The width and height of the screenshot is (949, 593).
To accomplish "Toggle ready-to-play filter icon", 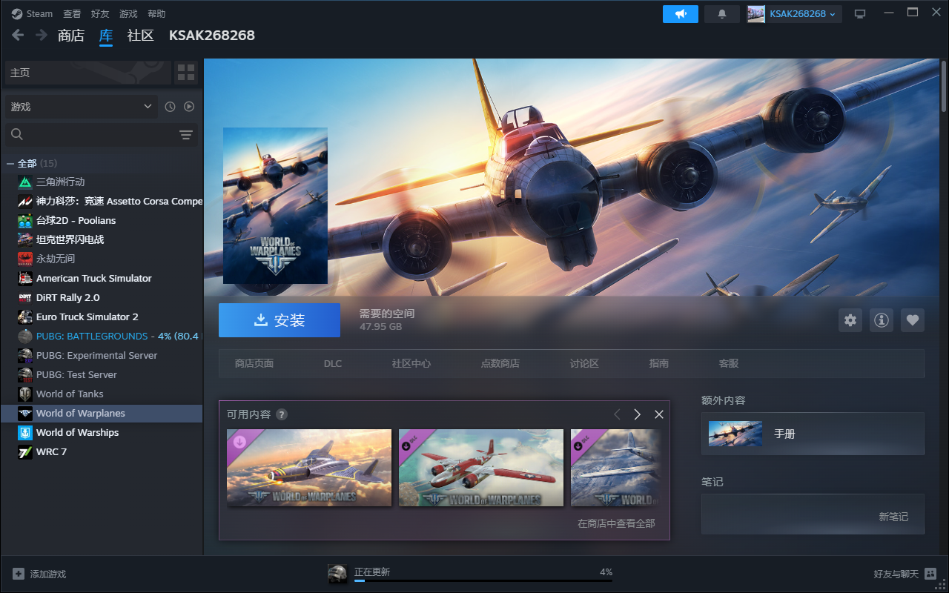I will click(189, 107).
